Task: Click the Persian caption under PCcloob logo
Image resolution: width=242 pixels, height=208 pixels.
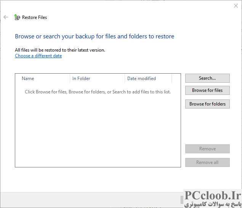Action: [x=213, y=204]
